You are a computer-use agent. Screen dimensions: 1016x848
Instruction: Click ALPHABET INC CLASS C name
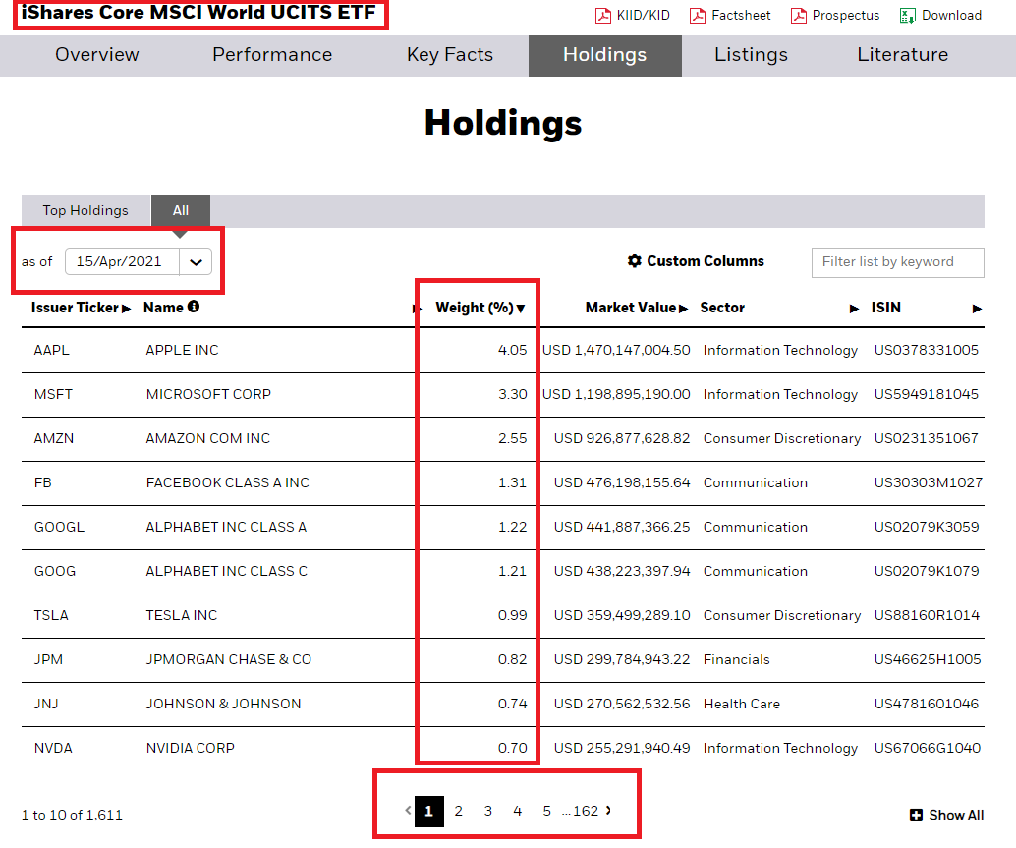pos(226,571)
